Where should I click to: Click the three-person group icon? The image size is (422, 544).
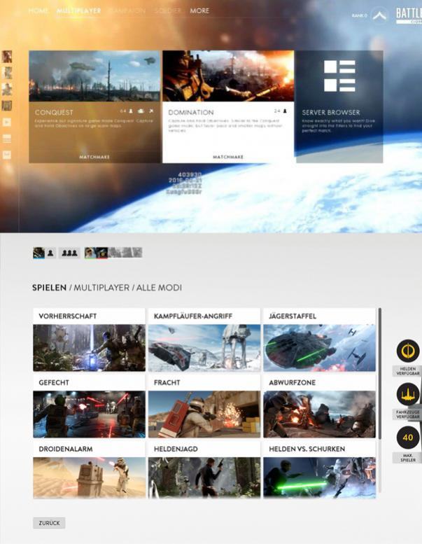tap(69, 253)
